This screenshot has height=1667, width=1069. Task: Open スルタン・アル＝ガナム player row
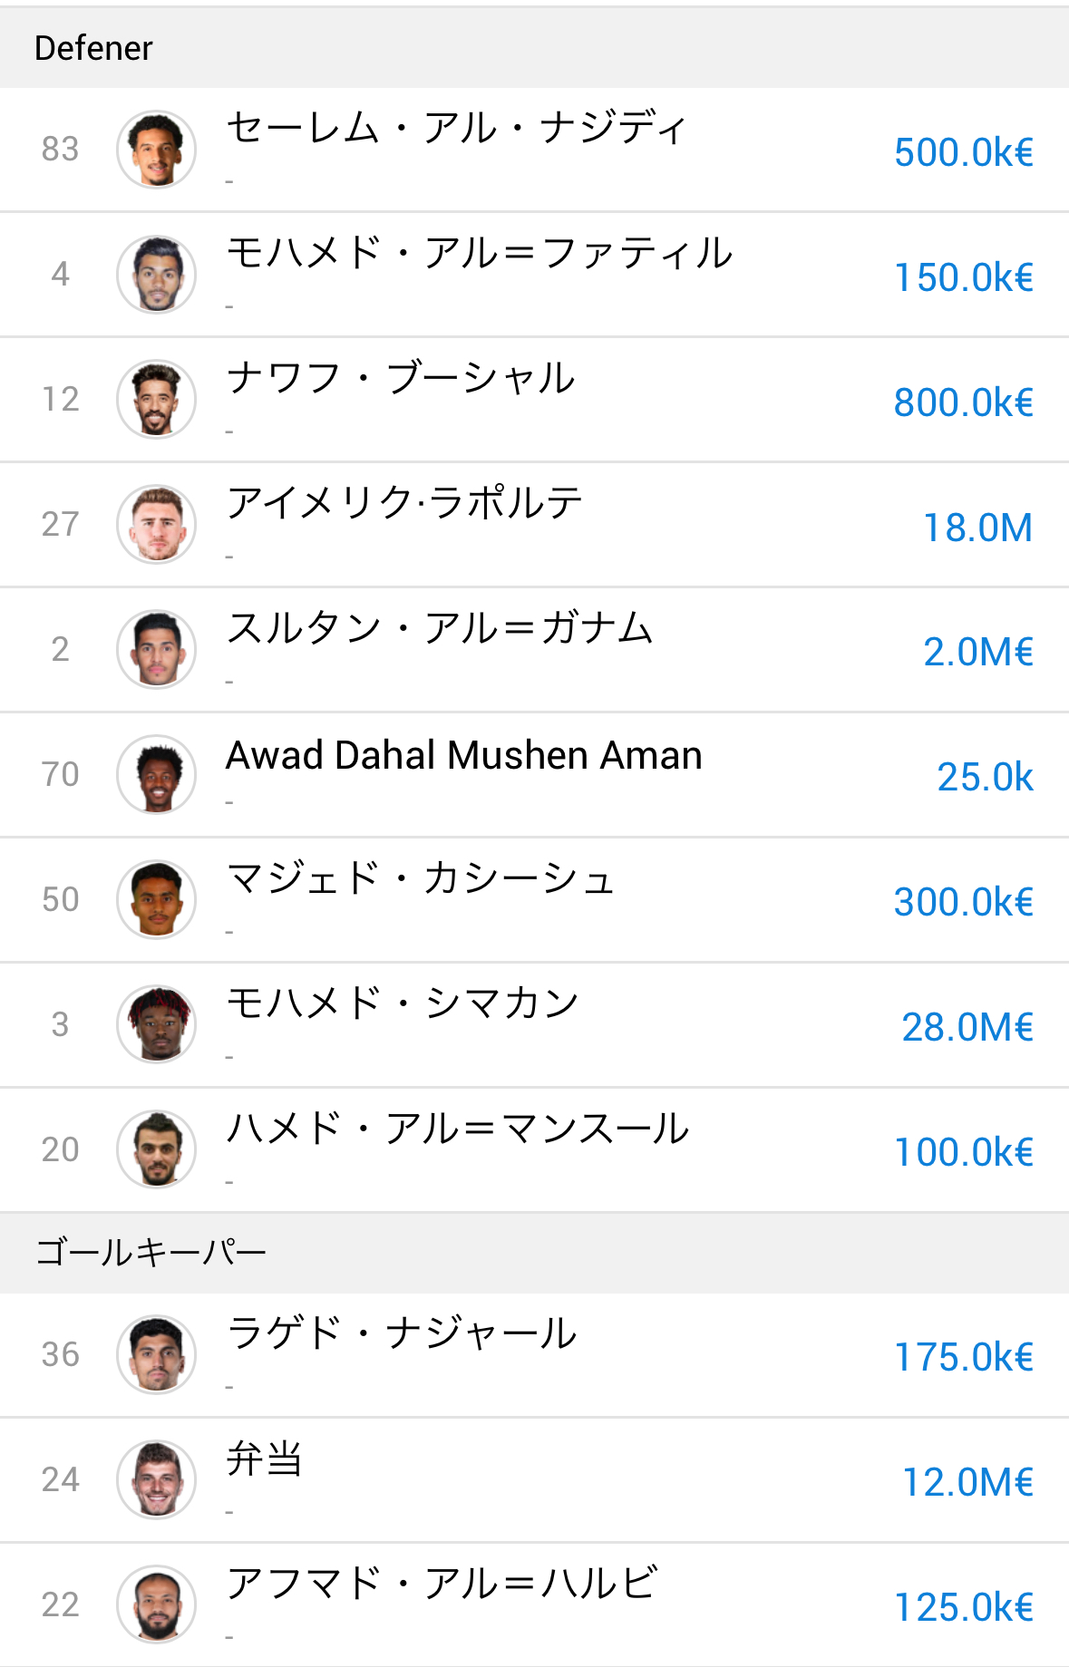pos(534,650)
